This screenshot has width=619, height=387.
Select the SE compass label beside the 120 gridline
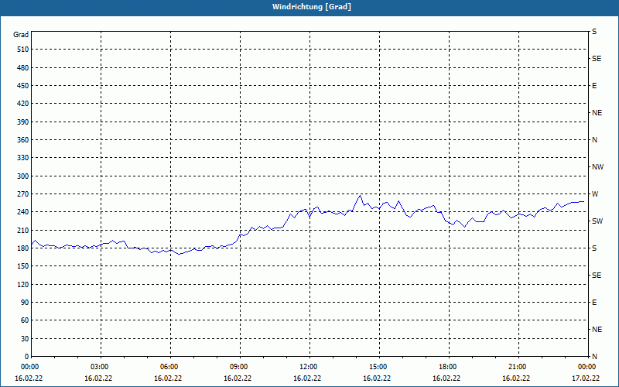coord(597,276)
